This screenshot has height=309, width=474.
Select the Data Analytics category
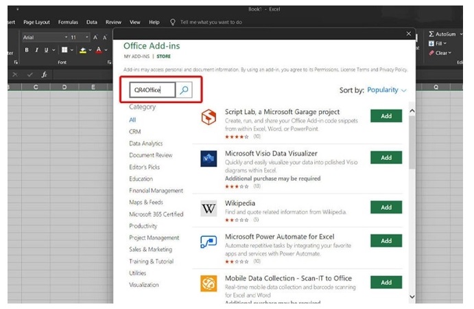tap(146, 144)
